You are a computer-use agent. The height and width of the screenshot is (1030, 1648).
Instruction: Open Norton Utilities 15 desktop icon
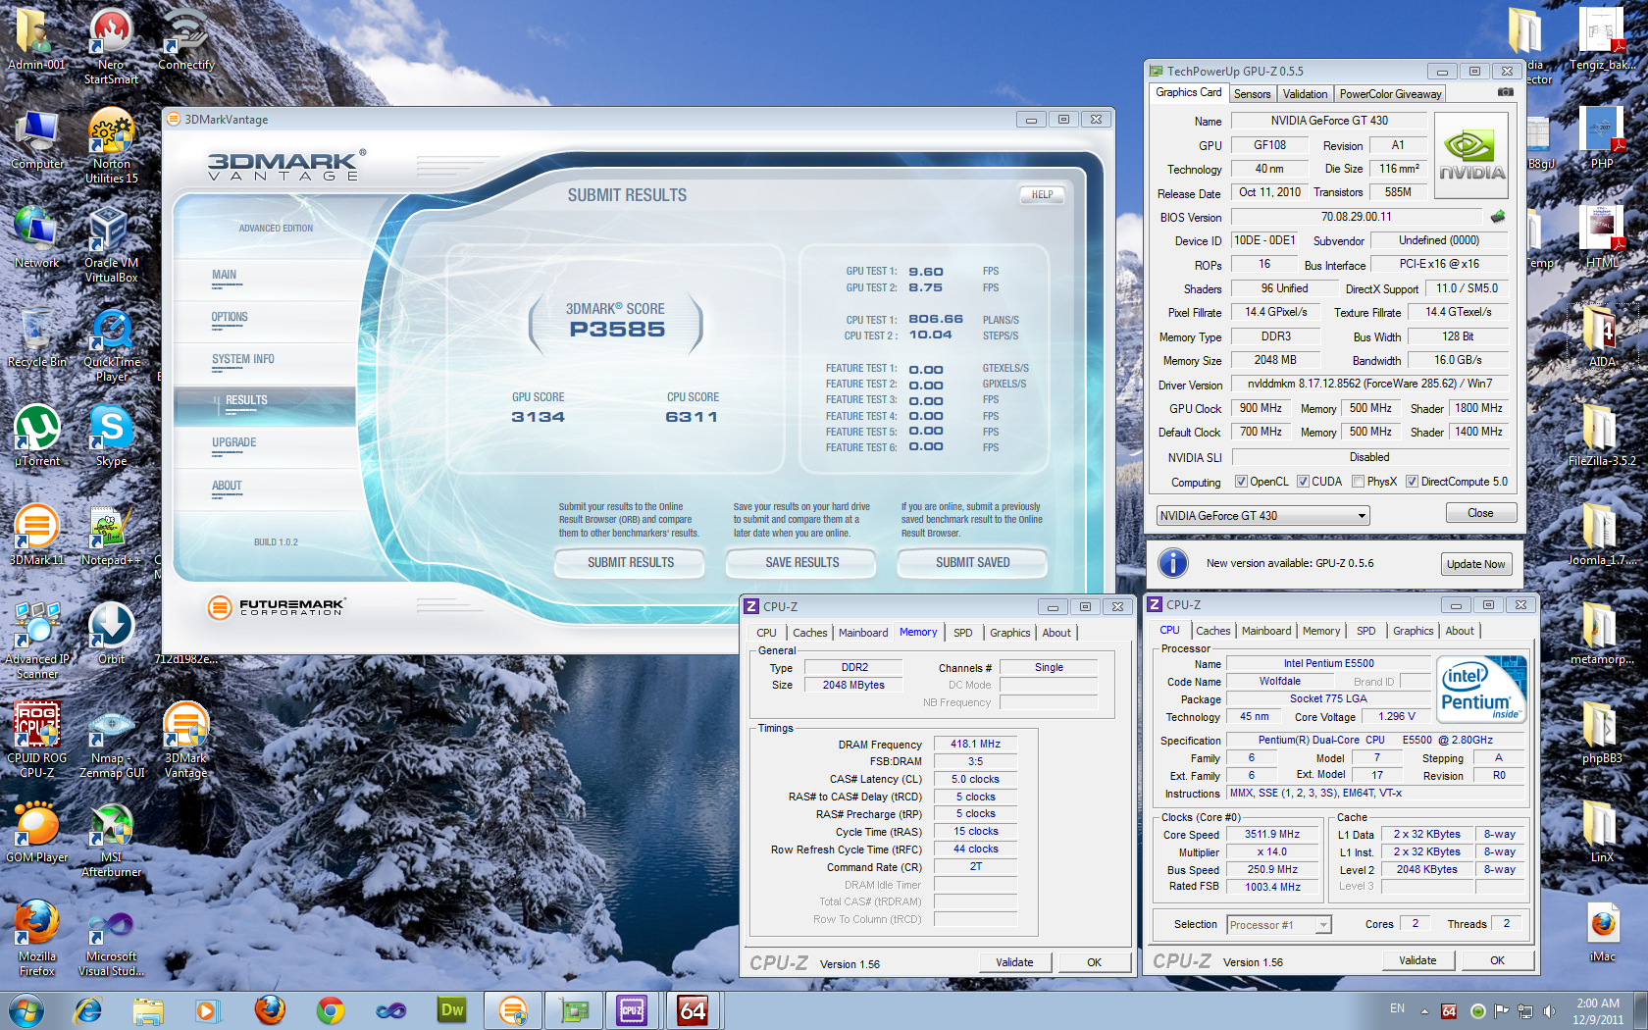pos(111,146)
